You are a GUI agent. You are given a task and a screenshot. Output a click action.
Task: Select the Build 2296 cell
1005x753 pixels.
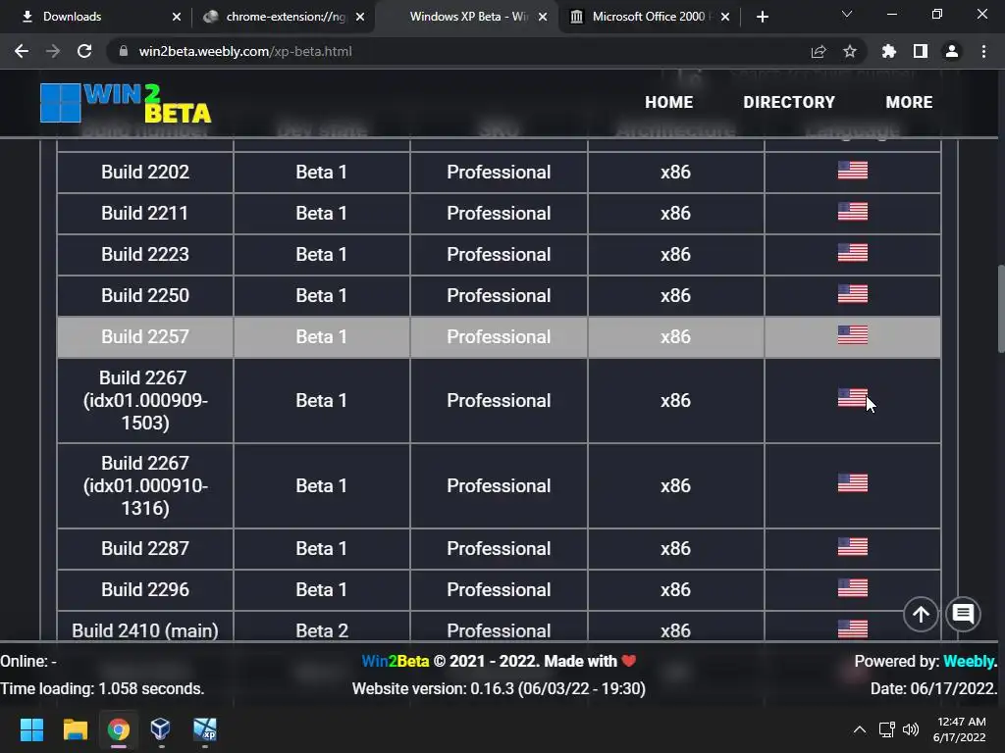pos(145,589)
